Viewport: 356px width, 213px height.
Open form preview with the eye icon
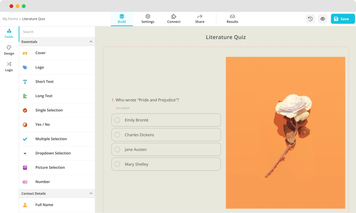click(323, 19)
